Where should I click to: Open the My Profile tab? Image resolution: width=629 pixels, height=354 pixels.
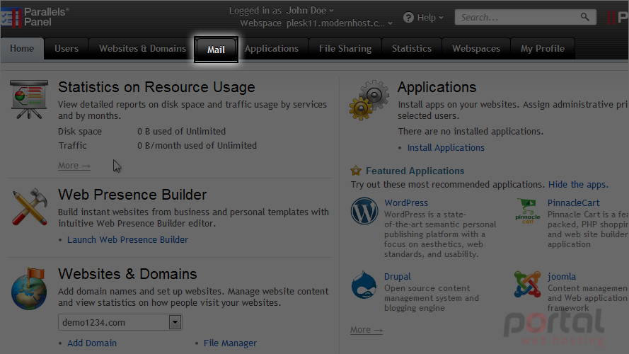coord(543,49)
